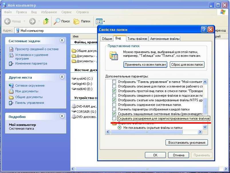Viewport: 230px width, 173px height.
Task: Click explorer window bottom scrollbar left arrow
Action: coord(72,169)
